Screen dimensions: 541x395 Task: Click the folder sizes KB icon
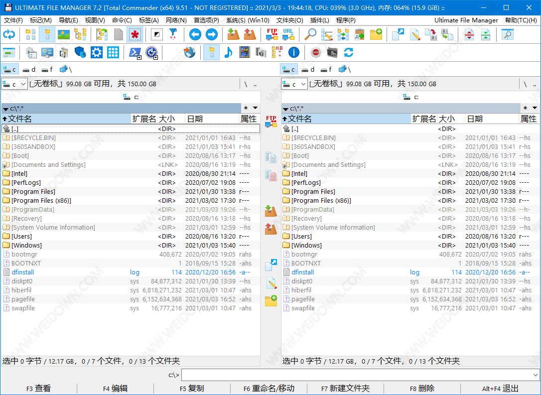coord(277,52)
